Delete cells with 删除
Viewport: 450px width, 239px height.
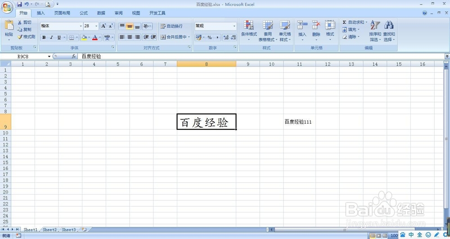click(316, 30)
